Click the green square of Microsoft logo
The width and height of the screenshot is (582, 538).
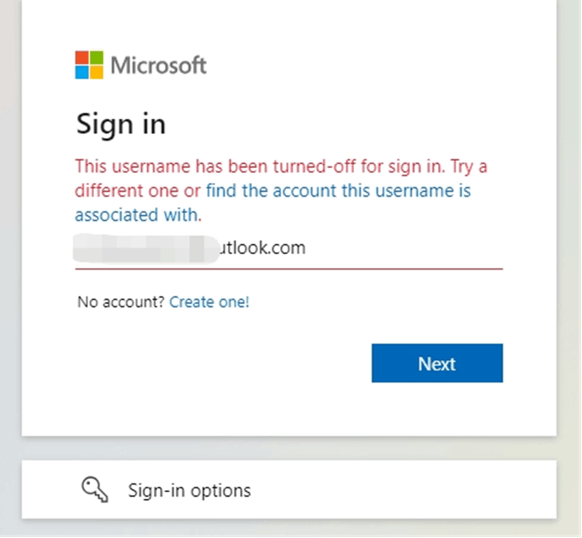click(96, 58)
